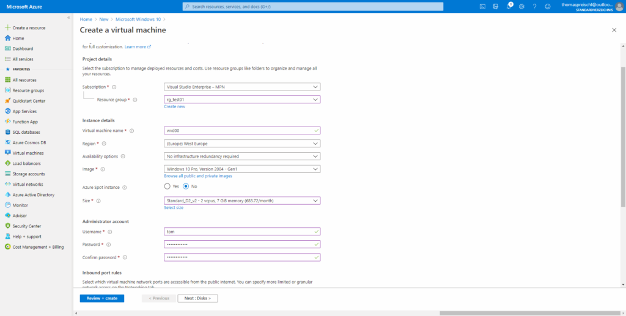Show info tooltip icon for Subscription
626x316 pixels.
[114, 87]
